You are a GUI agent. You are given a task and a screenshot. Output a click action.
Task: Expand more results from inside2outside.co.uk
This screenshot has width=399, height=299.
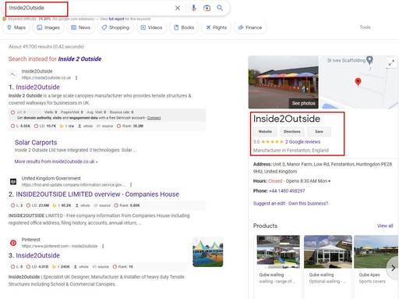(56, 162)
